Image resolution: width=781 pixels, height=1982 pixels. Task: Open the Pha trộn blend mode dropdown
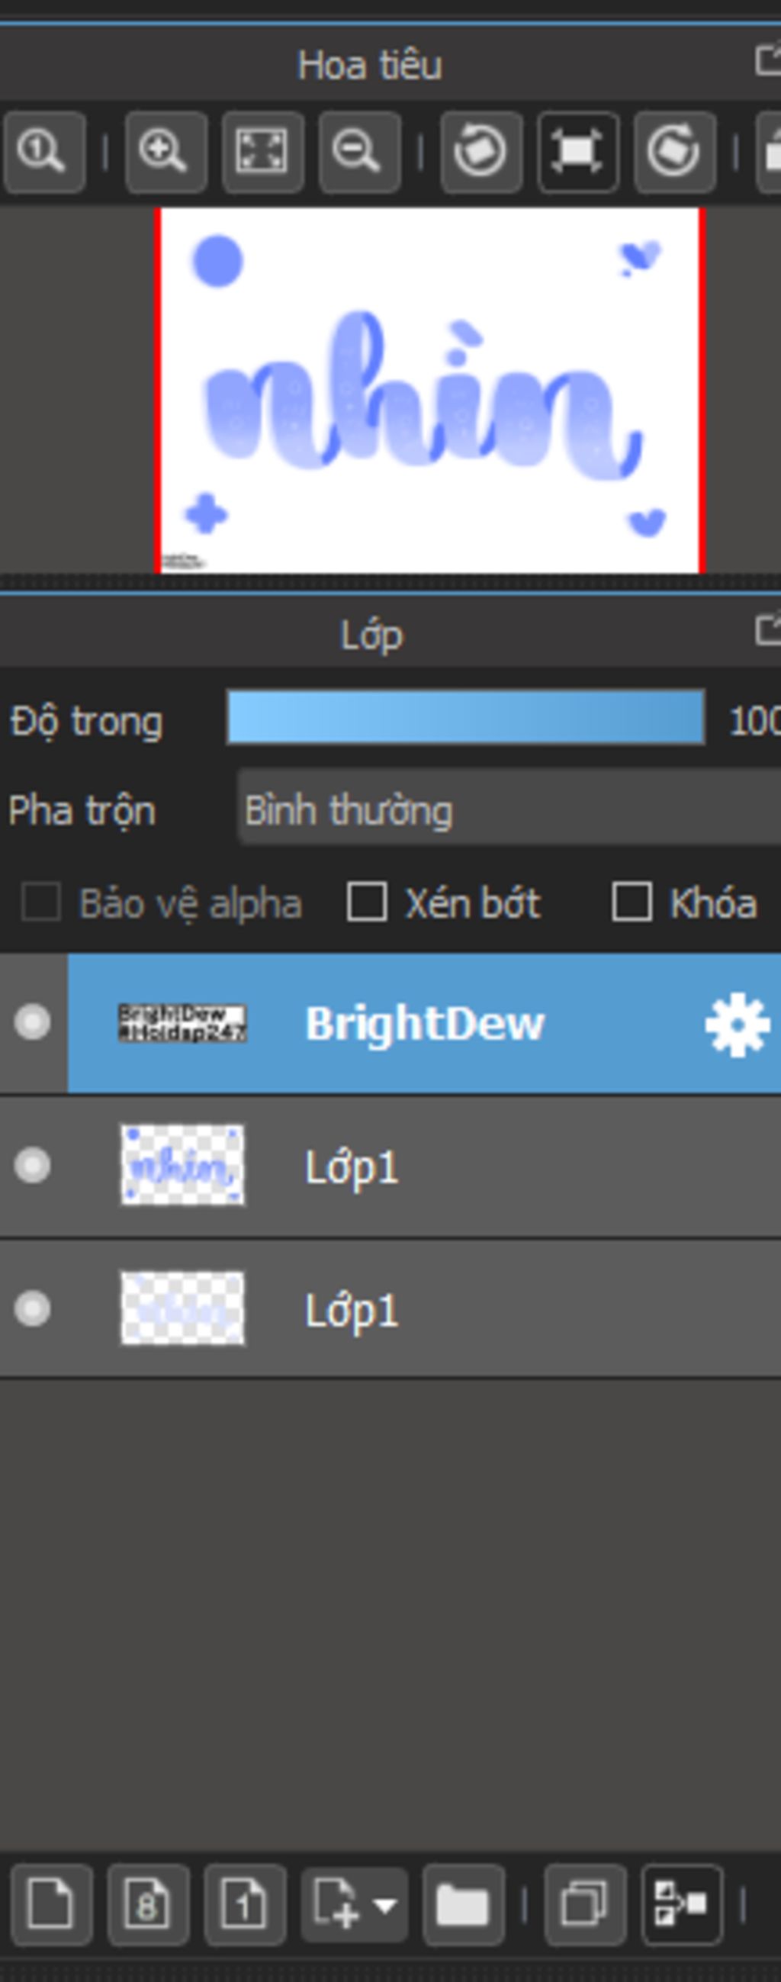(508, 811)
